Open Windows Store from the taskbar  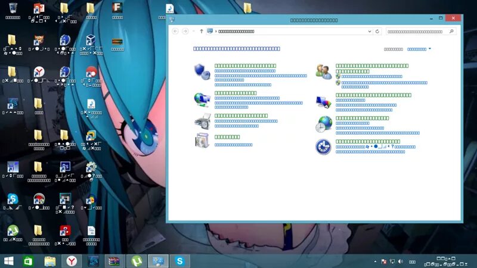coord(28,261)
